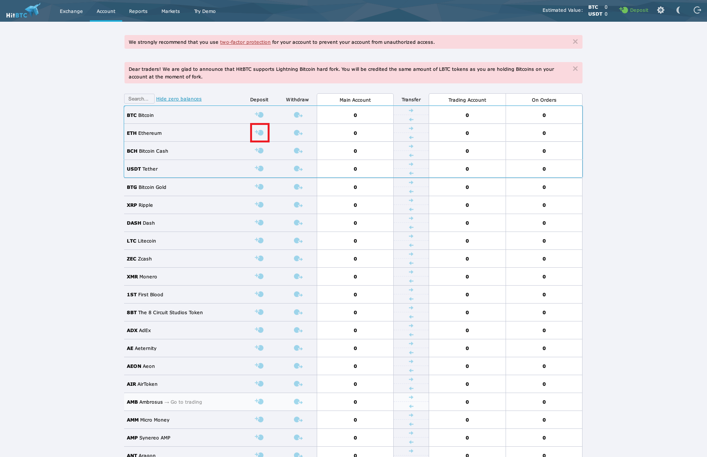The image size is (707, 457).
Task: Withdraw AMM Micro Money icon
Action: [x=298, y=420]
